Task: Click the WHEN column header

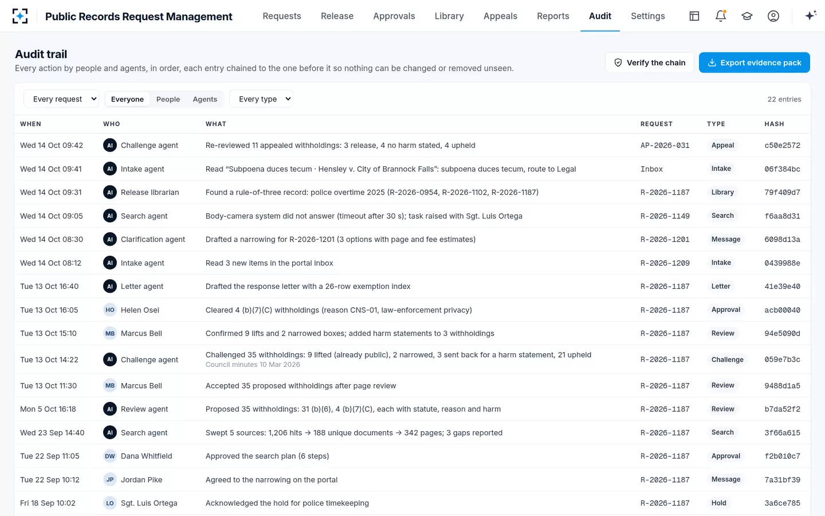Action: pos(30,124)
